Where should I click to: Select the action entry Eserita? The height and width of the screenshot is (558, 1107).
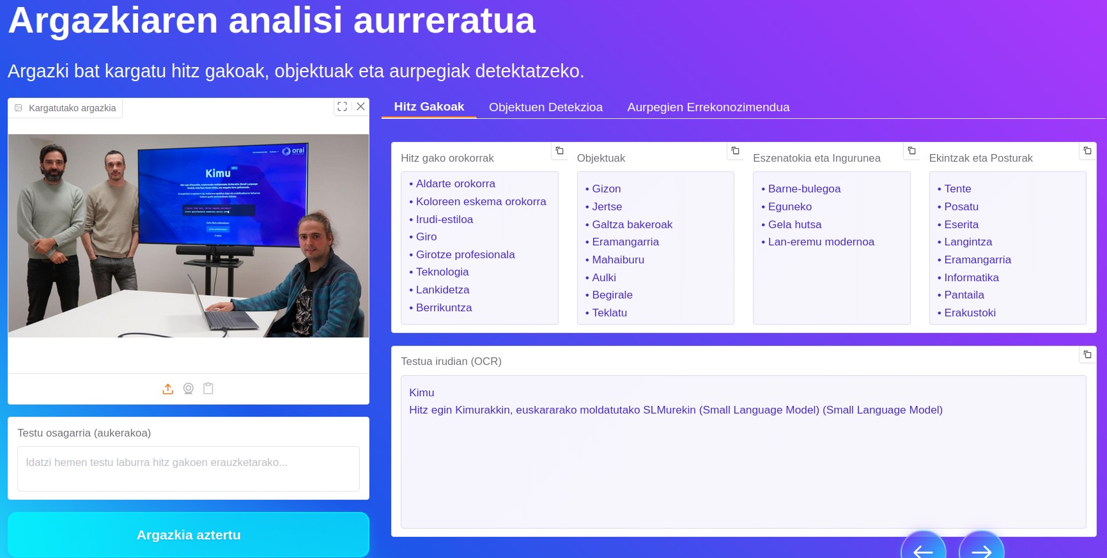coord(961,224)
